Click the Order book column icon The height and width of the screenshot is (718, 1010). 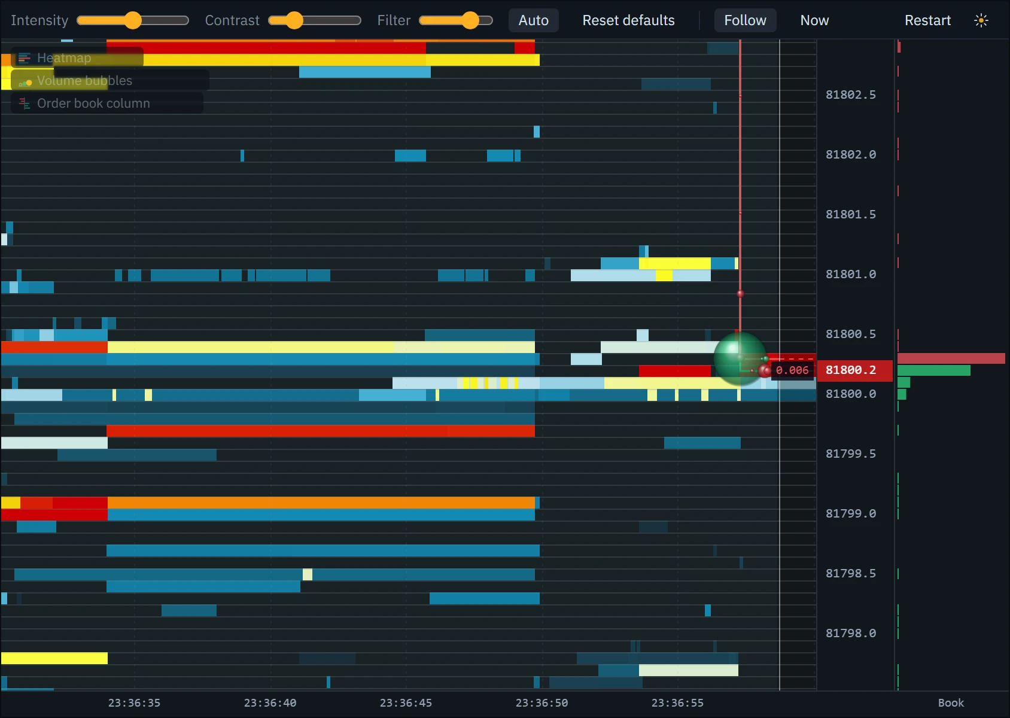25,104
